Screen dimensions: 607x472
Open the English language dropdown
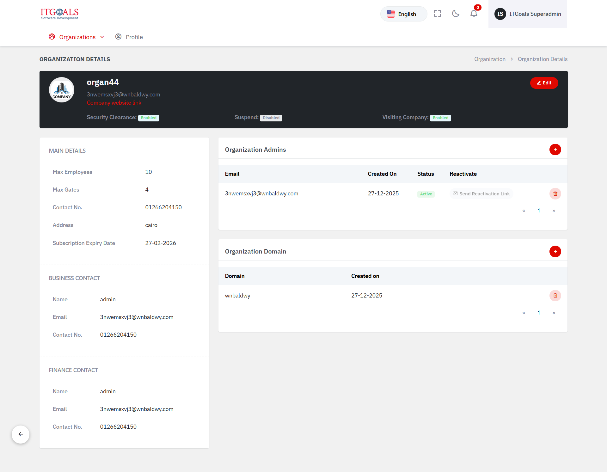pos(403,14)
